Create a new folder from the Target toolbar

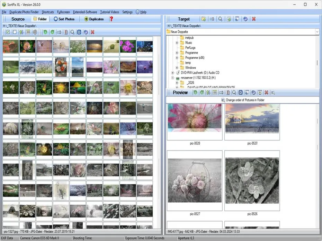click(204, 19)
